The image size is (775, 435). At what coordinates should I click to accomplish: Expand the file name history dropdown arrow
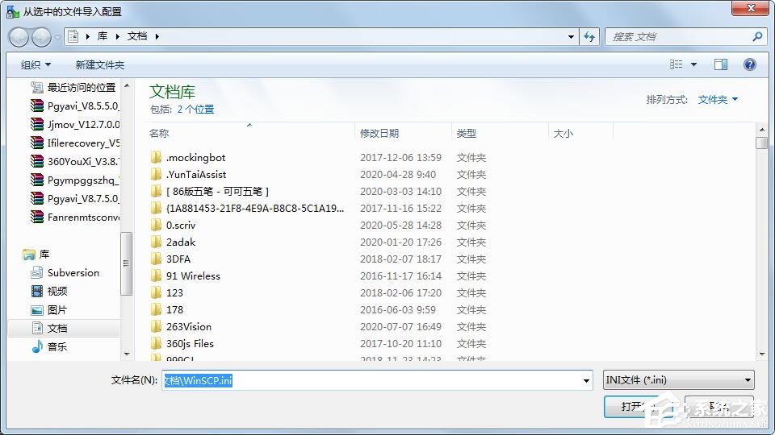[586, 380]
